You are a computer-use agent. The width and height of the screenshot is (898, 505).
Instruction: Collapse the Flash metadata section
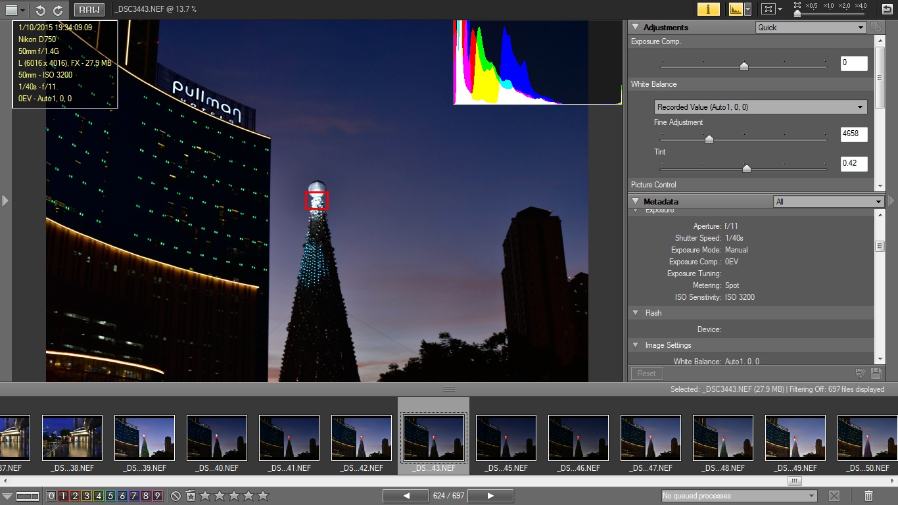coord(635,313)
